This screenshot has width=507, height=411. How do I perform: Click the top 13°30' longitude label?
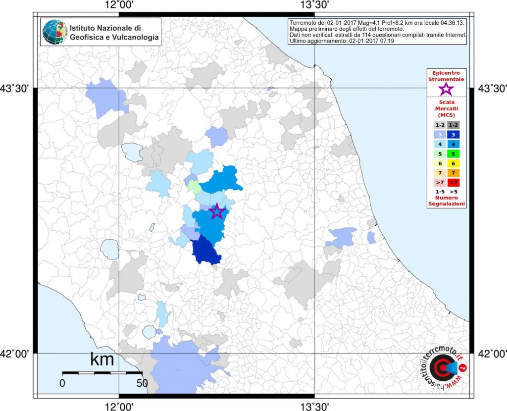coord(314,5)
